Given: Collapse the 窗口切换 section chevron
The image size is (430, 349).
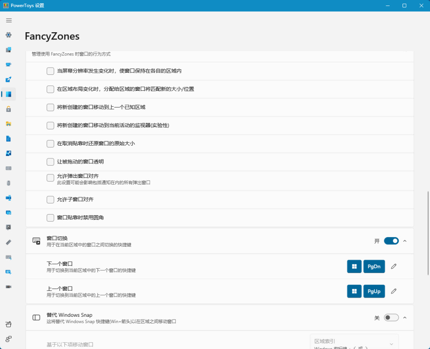Looking at the screenshot, I should pyautogui.click(x=405, y=241).
